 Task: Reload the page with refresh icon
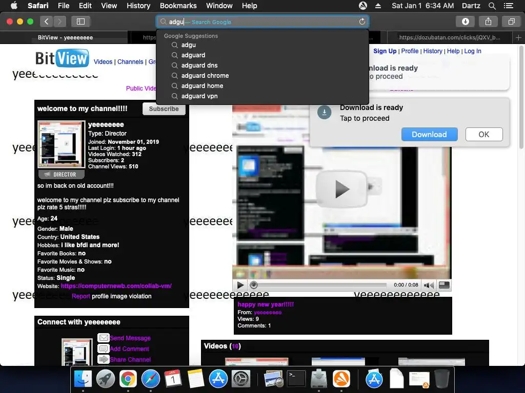[362, 21]
